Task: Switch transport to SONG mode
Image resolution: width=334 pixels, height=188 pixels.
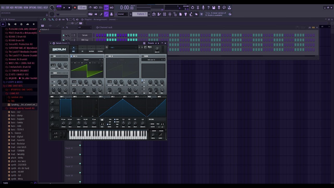Action: (59, 9)
